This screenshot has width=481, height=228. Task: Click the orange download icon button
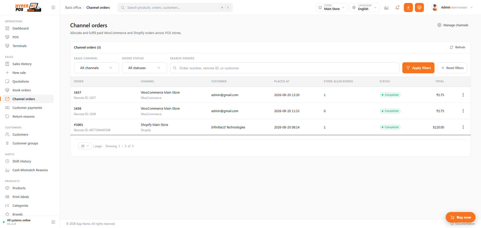[408, 8]
